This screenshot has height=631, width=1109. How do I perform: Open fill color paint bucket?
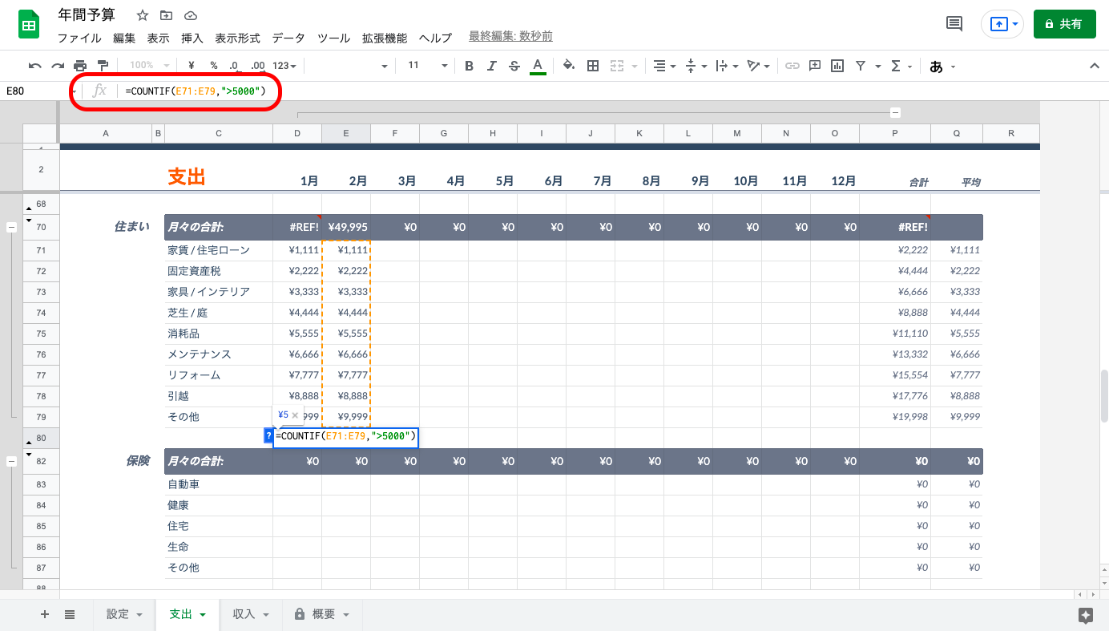(569, 66)
